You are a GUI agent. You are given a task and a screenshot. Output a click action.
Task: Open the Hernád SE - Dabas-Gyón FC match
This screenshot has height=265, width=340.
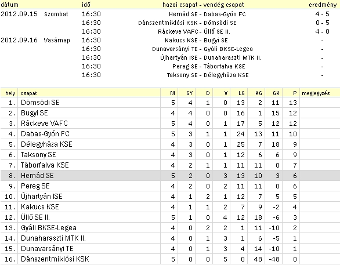(207, 14)
